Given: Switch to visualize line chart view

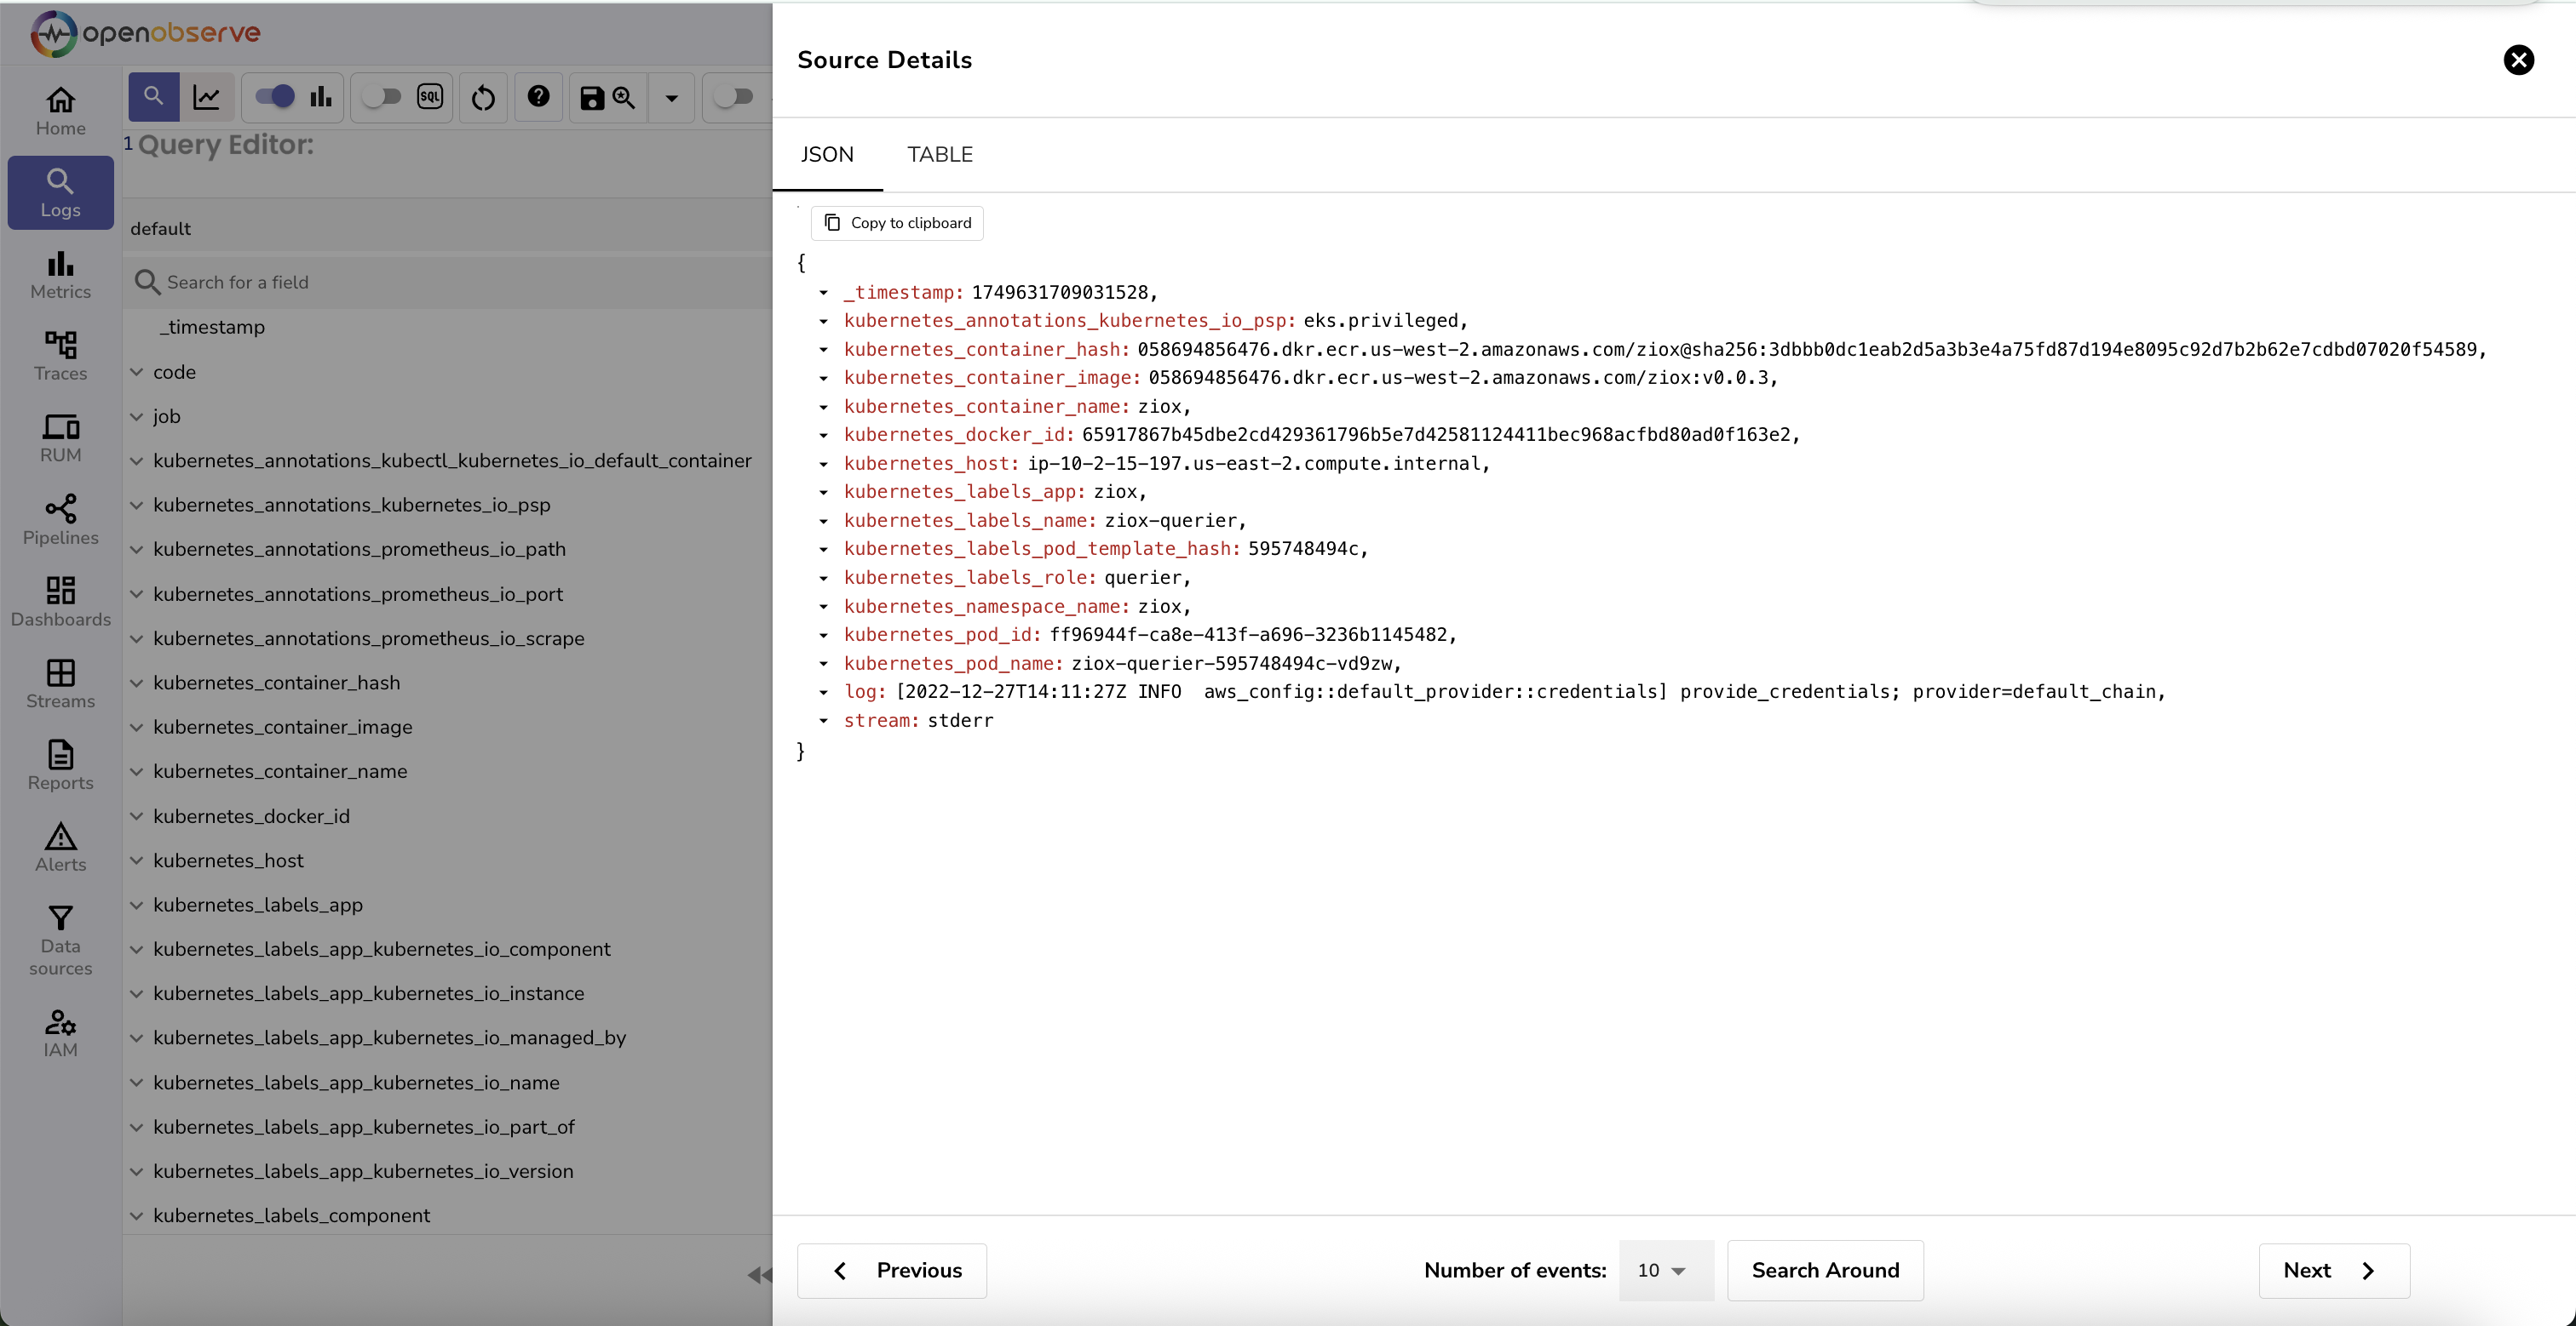Looking at the screenshot, I should [207, 98].
